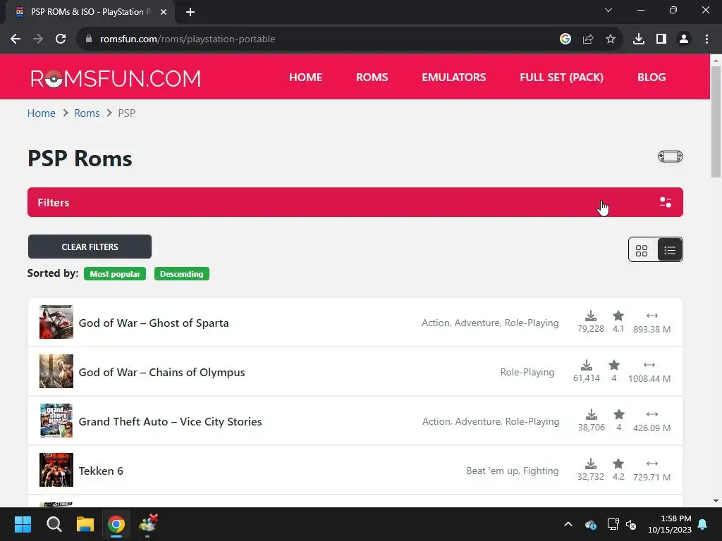The height and width of the screenshot is (541, 722).
Task: Open the ROMS menu item
Action: [372, 77]
